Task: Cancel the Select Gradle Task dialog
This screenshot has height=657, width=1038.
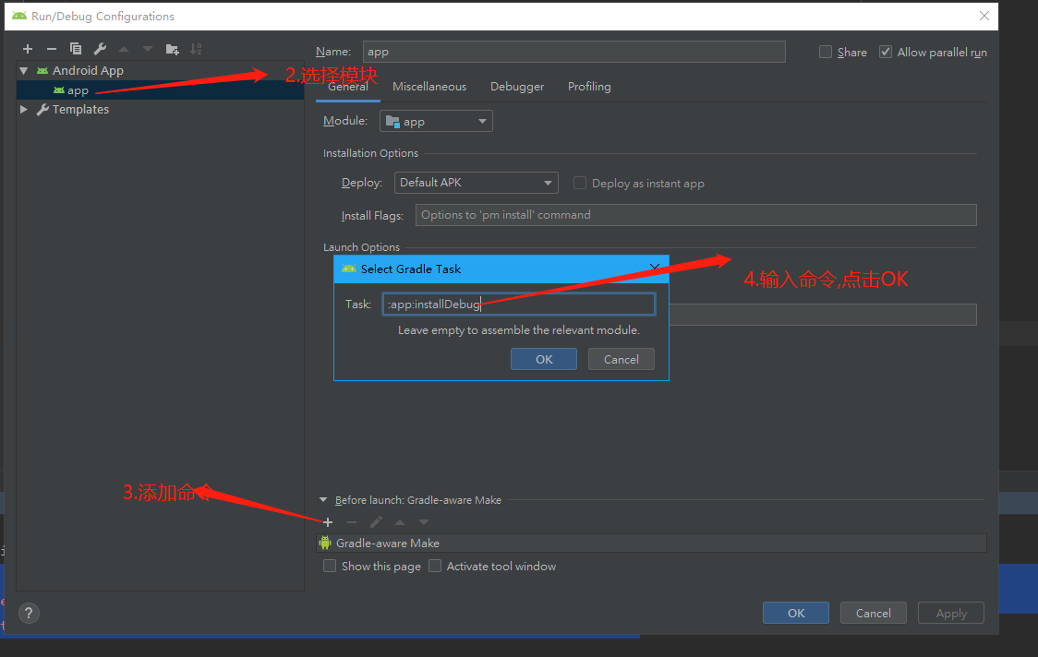Action: point(621,359)
